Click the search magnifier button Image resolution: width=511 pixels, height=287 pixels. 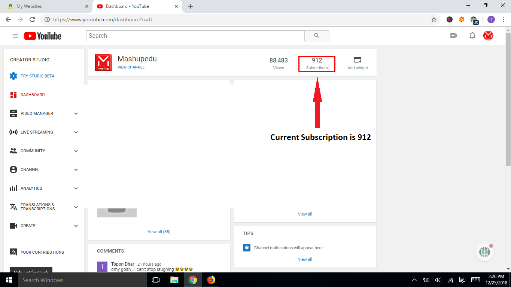point(317,36)
